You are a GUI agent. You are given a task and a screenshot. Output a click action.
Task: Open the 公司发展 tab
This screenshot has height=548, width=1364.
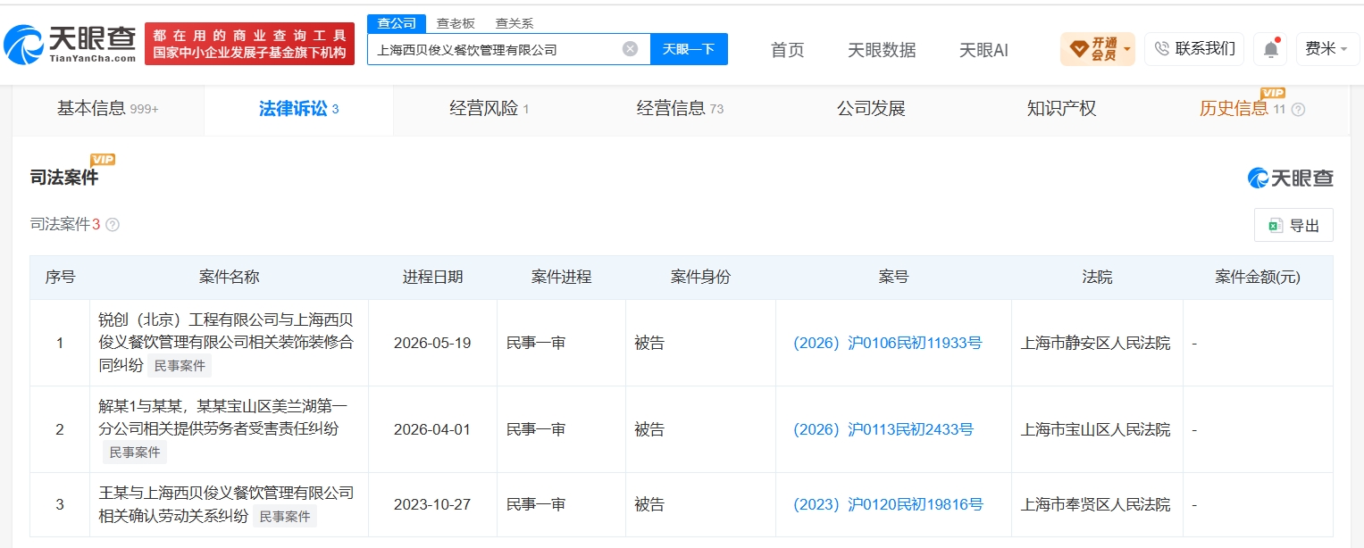coord(871,109)
